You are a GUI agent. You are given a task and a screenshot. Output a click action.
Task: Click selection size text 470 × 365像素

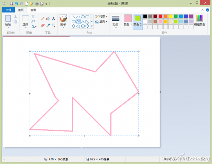[58, 159]
